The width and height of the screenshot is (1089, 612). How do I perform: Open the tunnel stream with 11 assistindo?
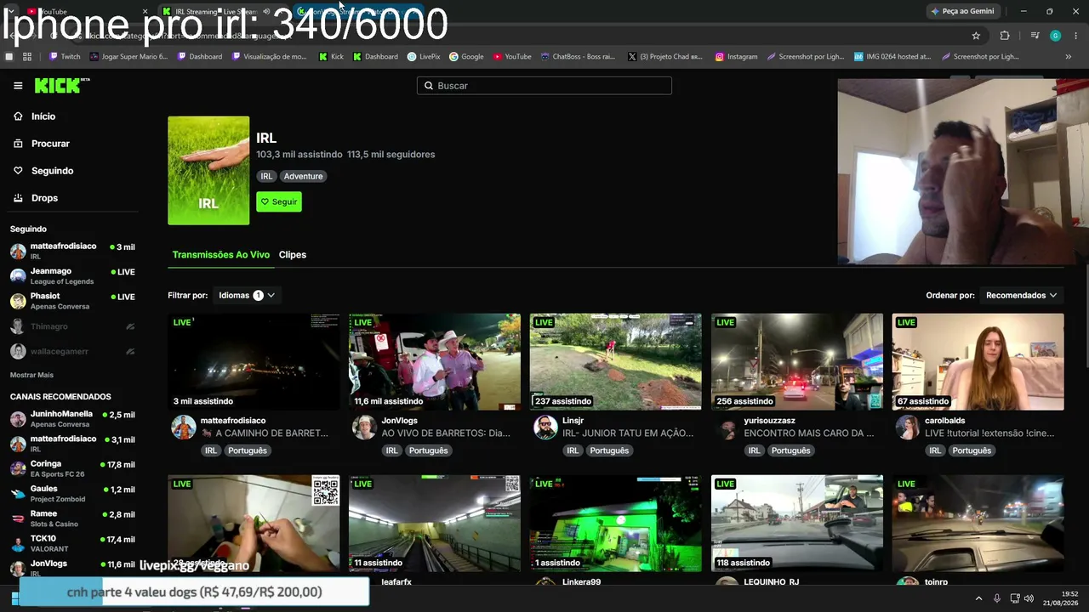[435, 524]
